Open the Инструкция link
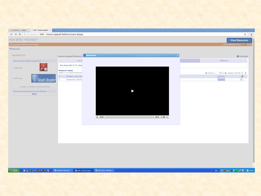 pyautogui.click(x=243, y=56)
